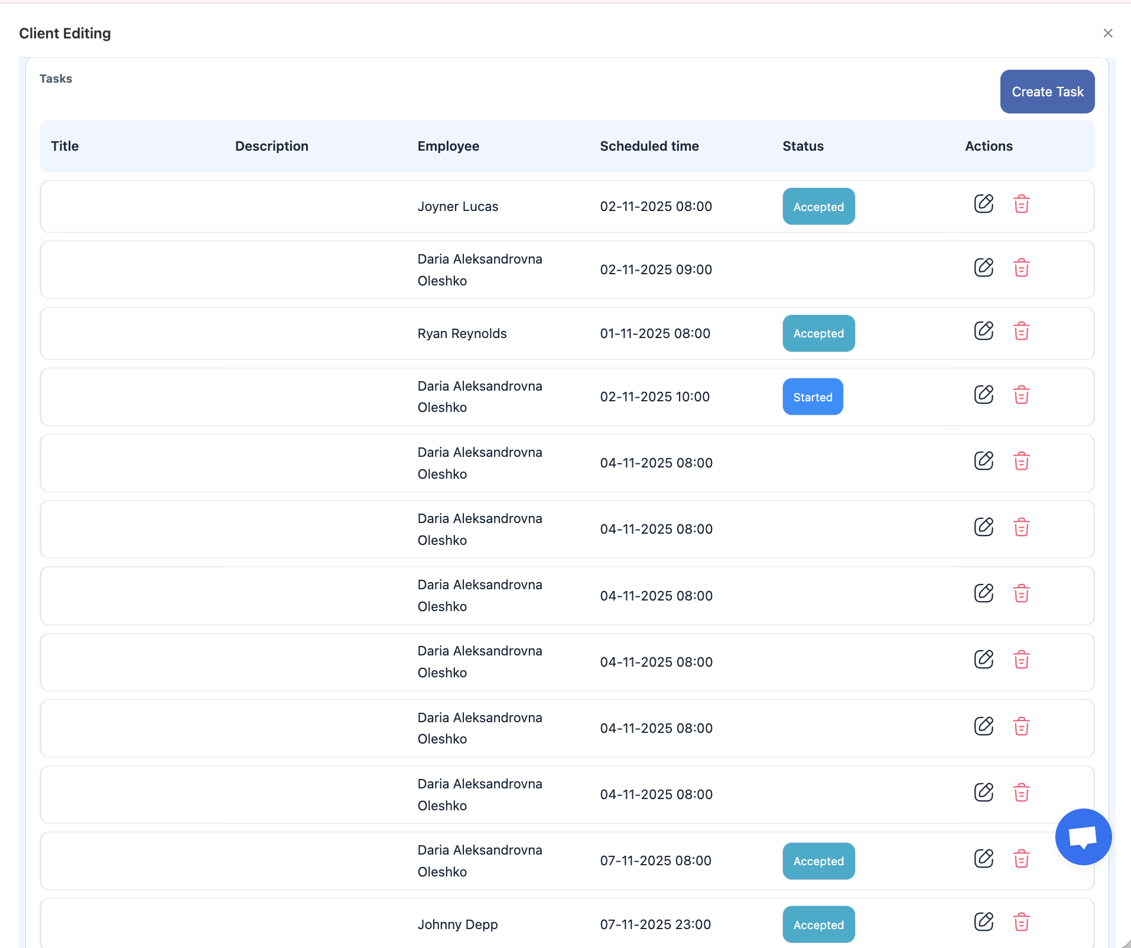Delete the Ryan Reynolds task
This screenshot has height=948, width=1131.
pos(1021,331)
